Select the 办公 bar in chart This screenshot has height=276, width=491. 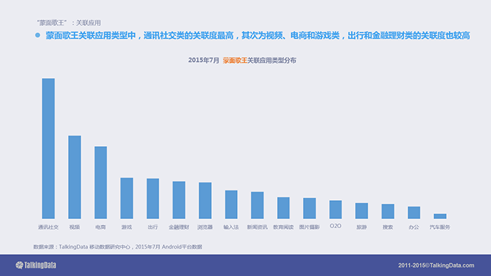coord(414,212)
